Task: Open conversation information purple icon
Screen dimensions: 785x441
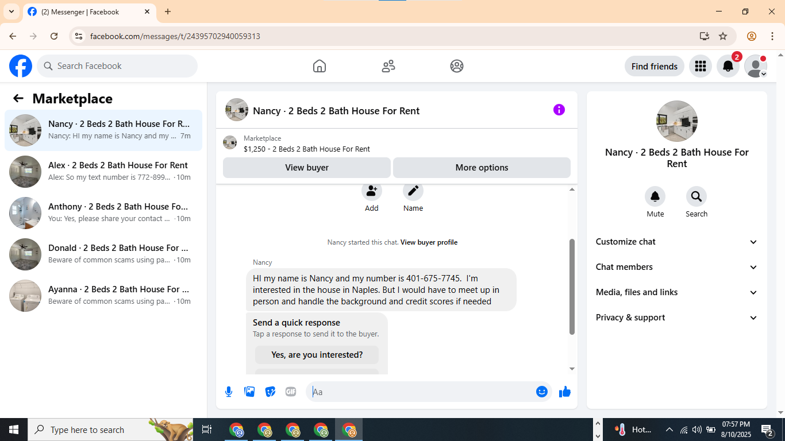Action: pyautogui.click(x=559, y=110)
